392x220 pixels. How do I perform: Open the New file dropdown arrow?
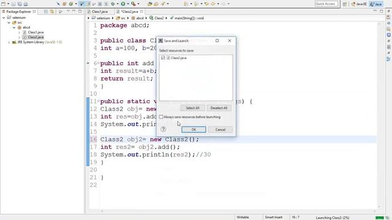pos(8,4)
